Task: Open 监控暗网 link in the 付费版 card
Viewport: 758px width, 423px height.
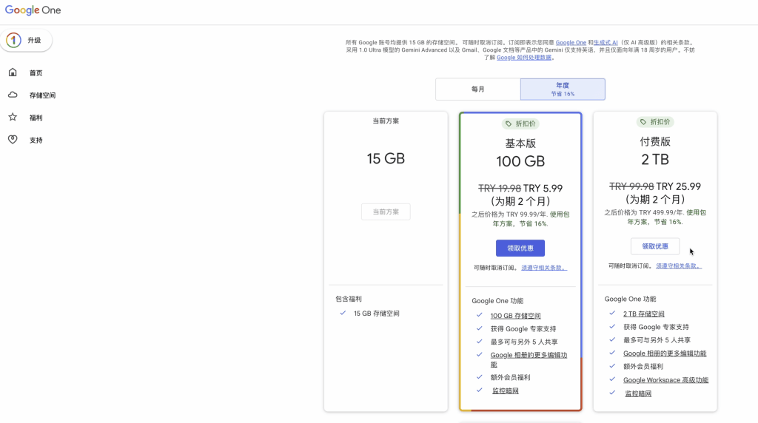Action: coord(638,393)
